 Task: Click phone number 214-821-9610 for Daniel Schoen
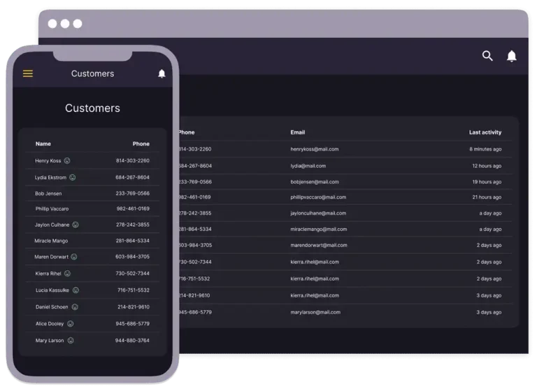click(x=133, y=307)
